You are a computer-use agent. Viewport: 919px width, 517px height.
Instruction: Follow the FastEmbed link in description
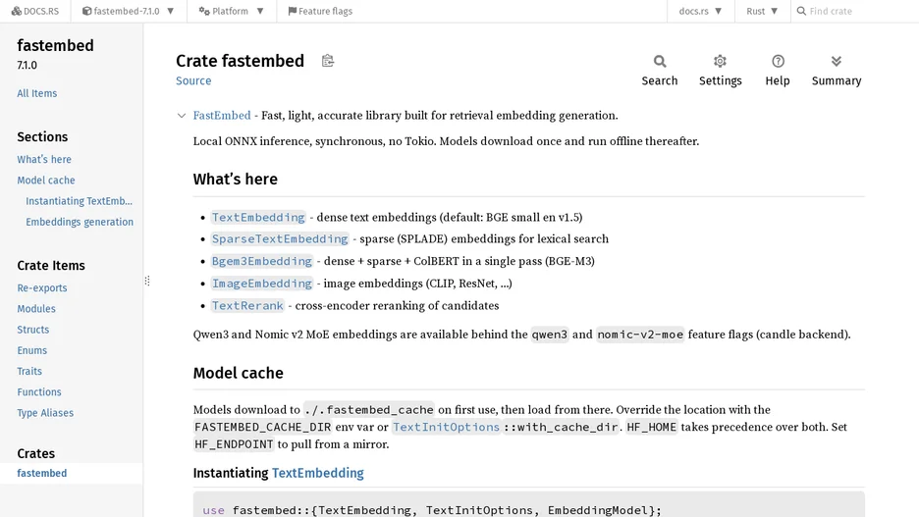[x=222, y=116]
